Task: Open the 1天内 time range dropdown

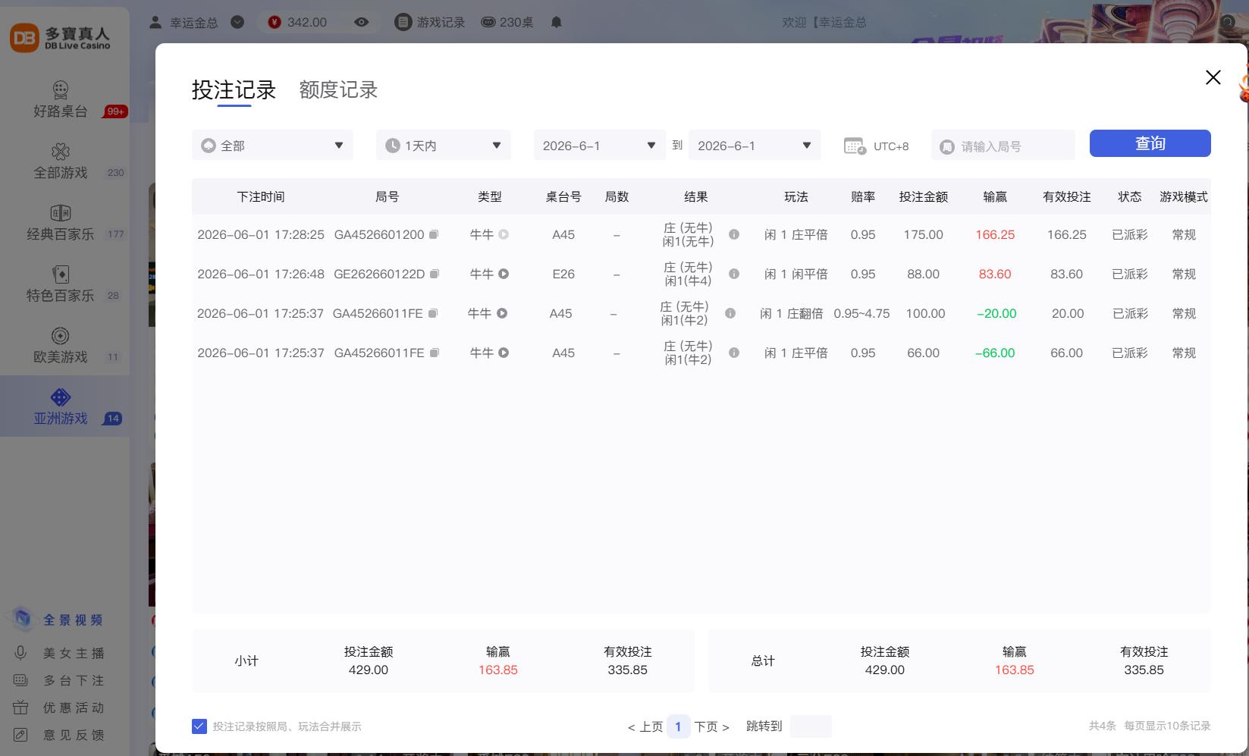Action: click(x=444, y=145)
